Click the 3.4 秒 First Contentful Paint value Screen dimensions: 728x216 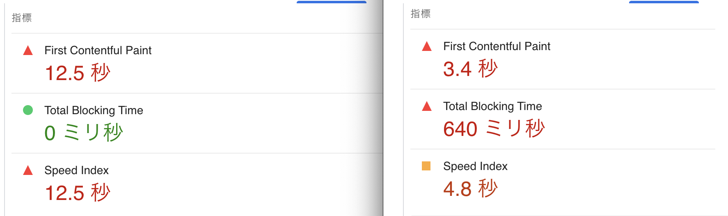(470, 69)
